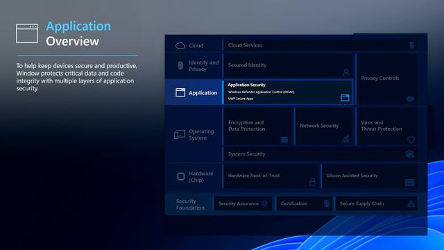Click the window icon in Application Security tile
Image resolution: width=444 pixels, height=250 pixels.
coord(345,98)
